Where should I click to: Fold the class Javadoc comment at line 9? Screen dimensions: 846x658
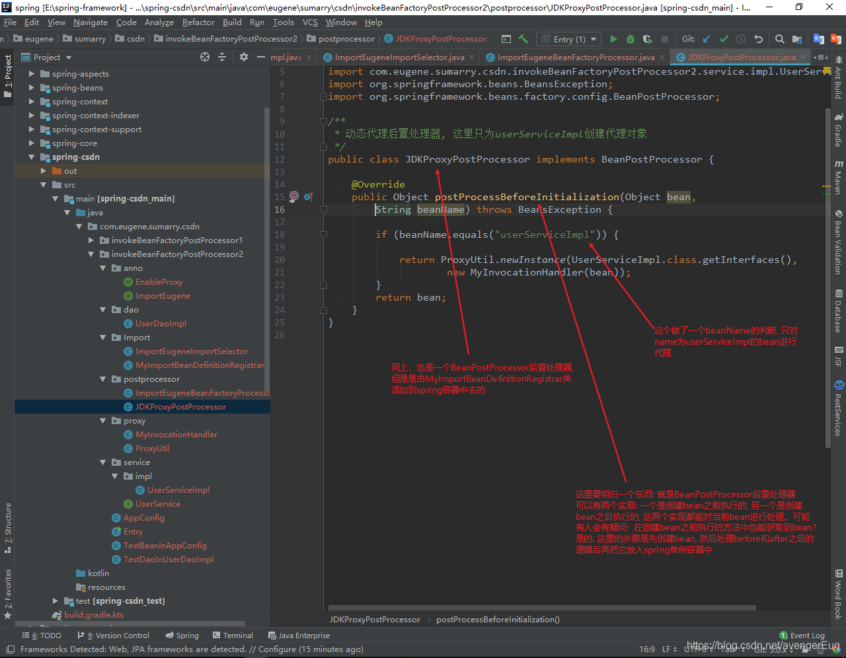click(x=323, y=122)
